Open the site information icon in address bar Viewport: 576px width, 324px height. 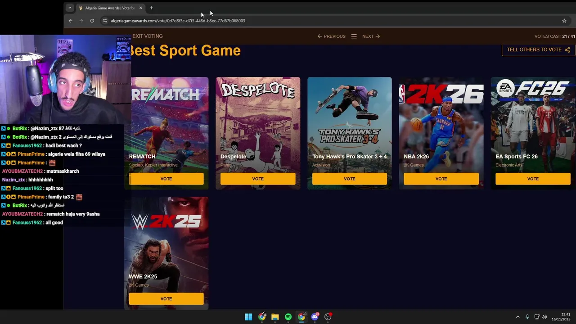(105, 21)
